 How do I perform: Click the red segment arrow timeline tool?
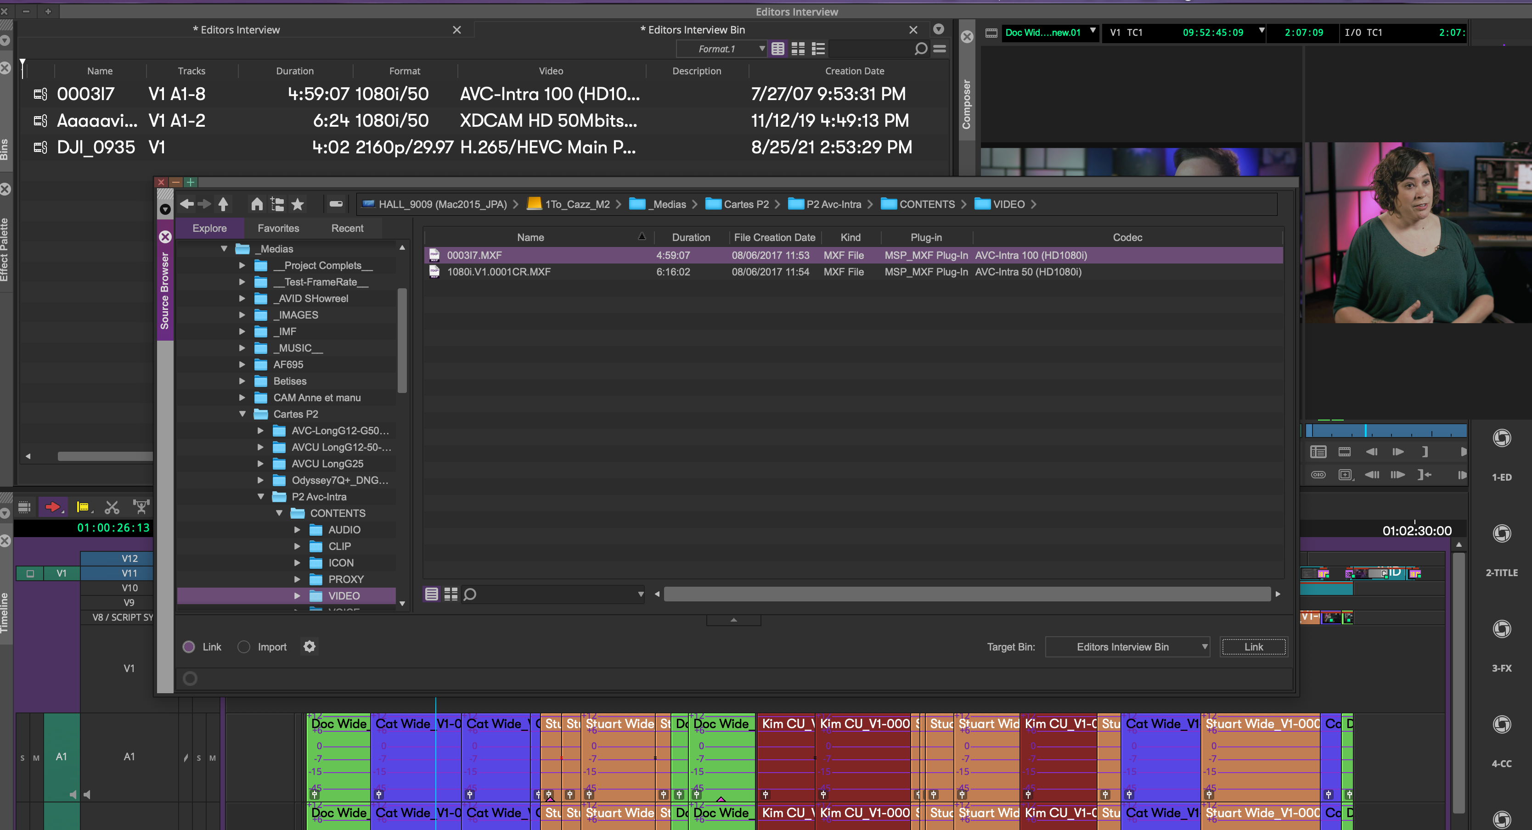(x=53, y=507)
